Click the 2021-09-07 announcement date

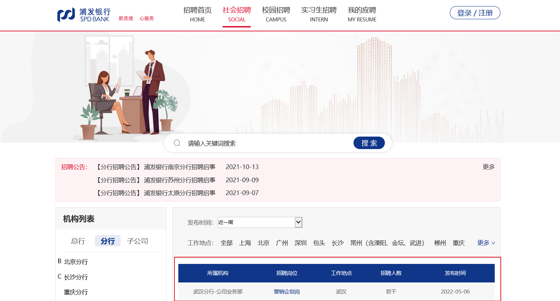tap(242, 193)
